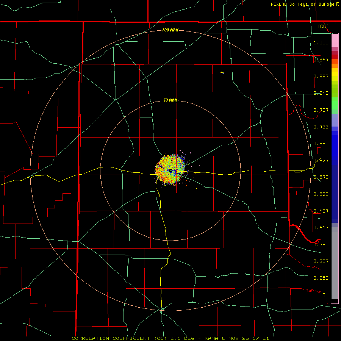Click the DCC product label

point(333,23)
